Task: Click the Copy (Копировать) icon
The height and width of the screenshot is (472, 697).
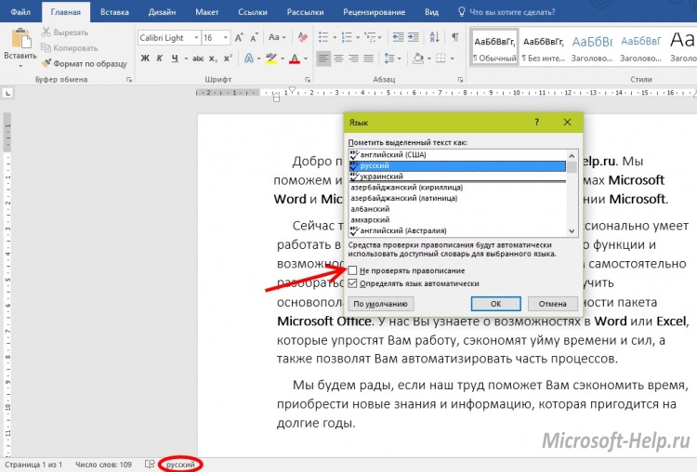Action: tap(46, 47)
